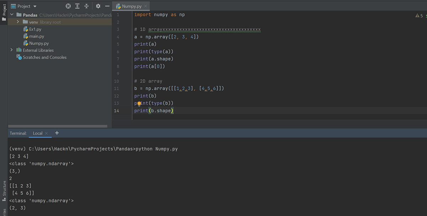The height and width of the screenshot is (216, 427).
Task: Open the Project tool window side tab
Action: point(4,13)
